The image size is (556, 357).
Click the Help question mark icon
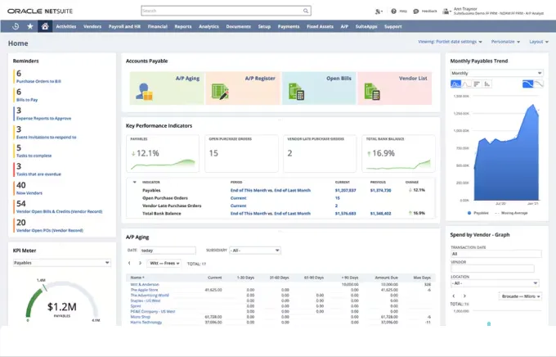click(393, 11)
